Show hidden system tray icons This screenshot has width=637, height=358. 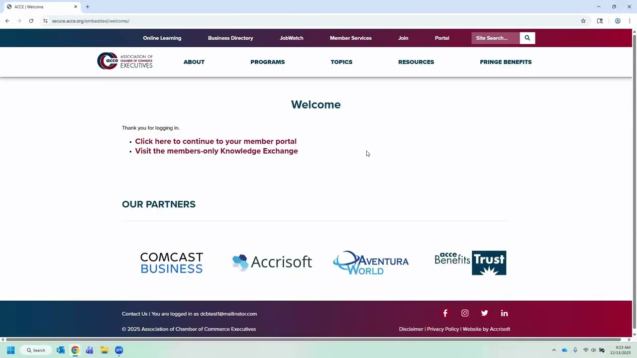(x=554, y=350)
